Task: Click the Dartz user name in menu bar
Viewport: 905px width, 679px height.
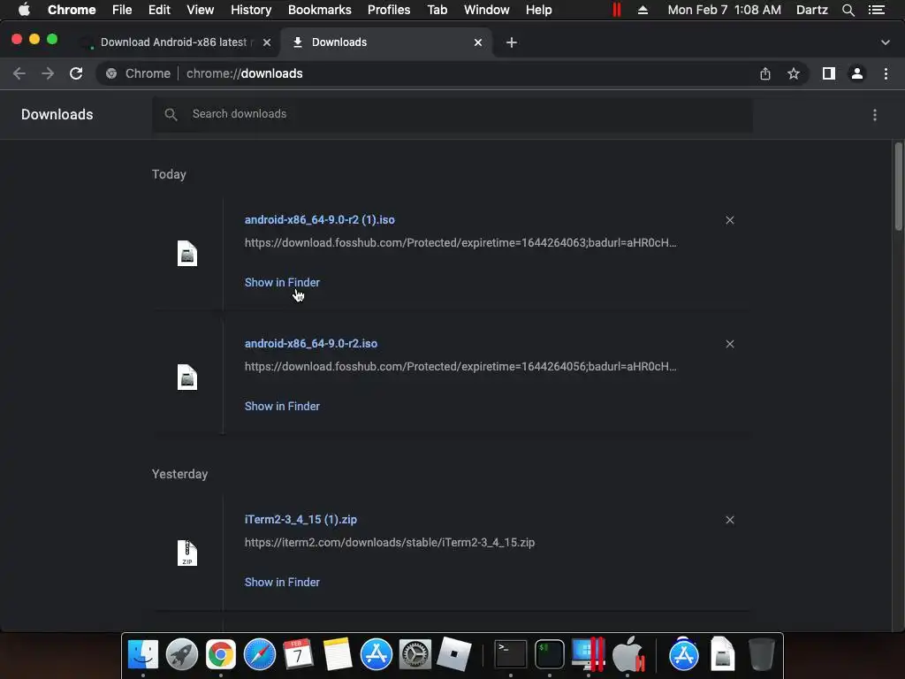Action: (x=812, y=10)
